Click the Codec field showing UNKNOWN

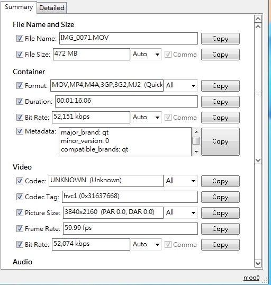pos(106,181)
